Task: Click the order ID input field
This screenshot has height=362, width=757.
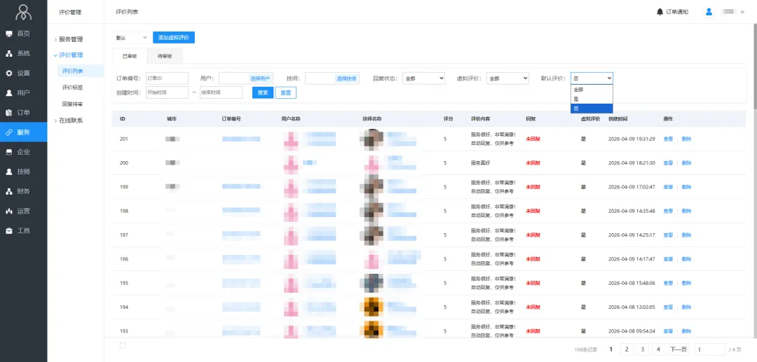Action: click(x=166, y=78)
